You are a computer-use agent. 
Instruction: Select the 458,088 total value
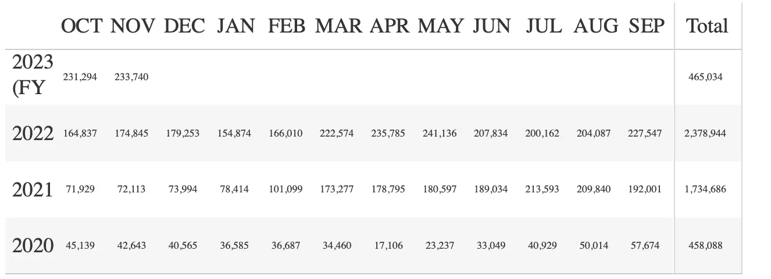coord(706,245)
